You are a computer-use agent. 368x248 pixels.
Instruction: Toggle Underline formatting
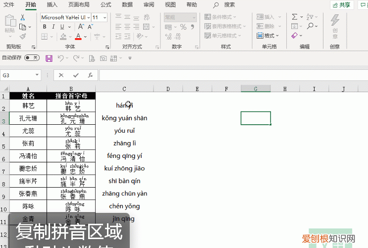pyautogui.click(x=62, y=27)
